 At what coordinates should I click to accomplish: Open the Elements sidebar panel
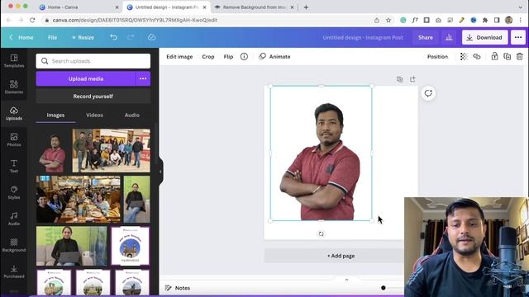point(14,87)
